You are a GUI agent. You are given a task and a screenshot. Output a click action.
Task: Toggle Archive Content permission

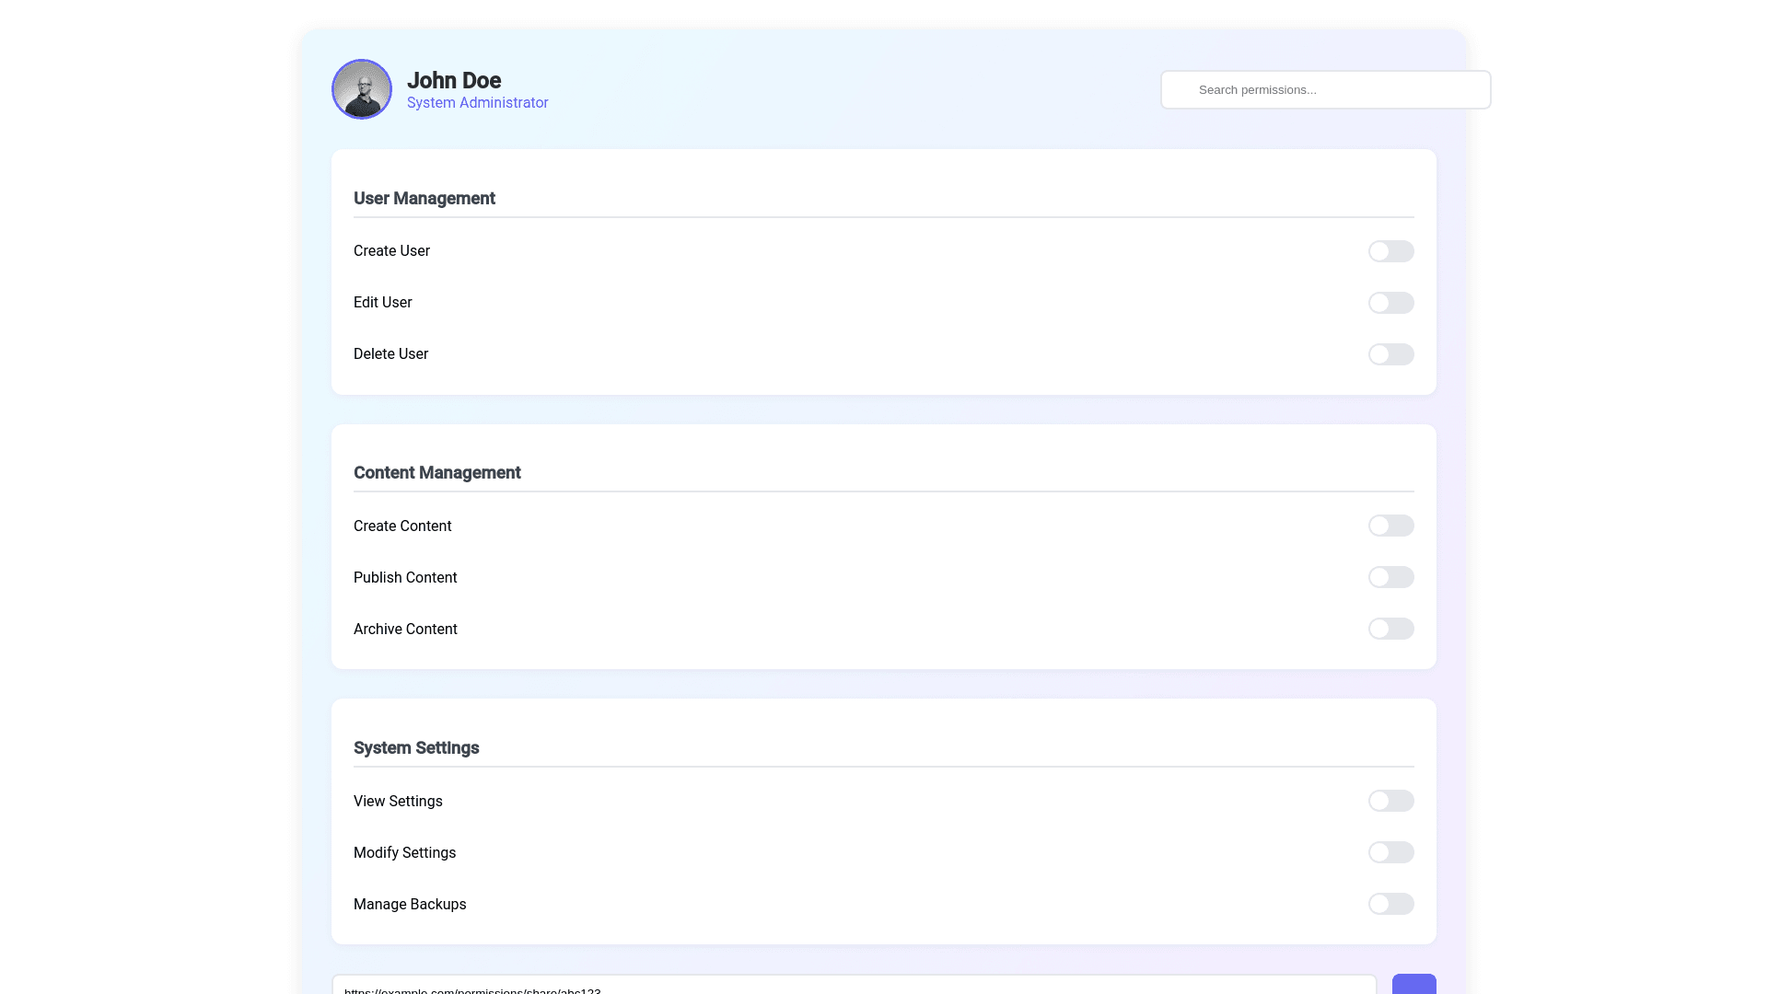click(1390, 629)
